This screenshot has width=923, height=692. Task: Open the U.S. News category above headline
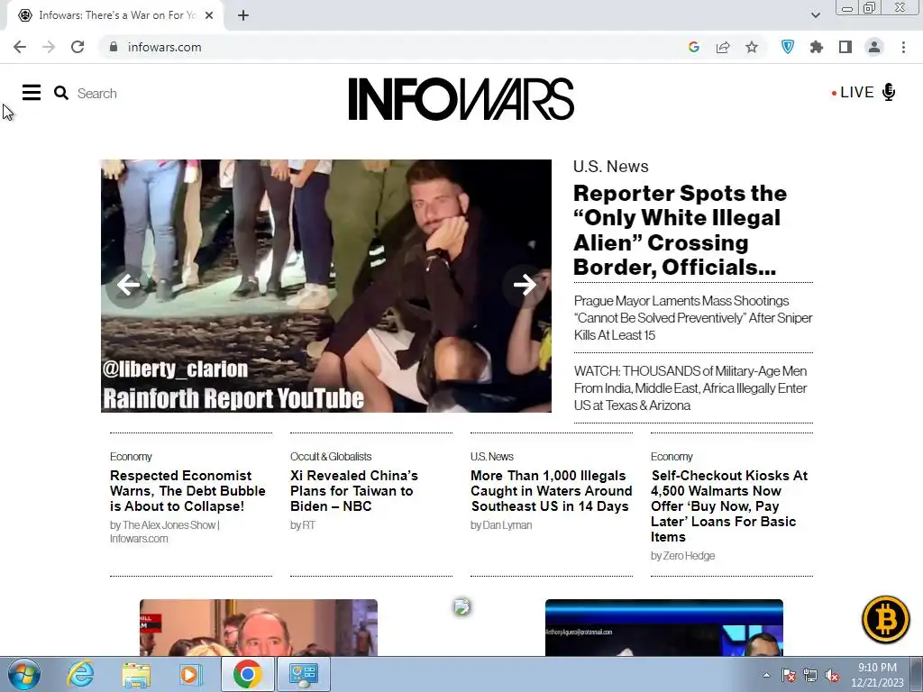click(610, 167)
